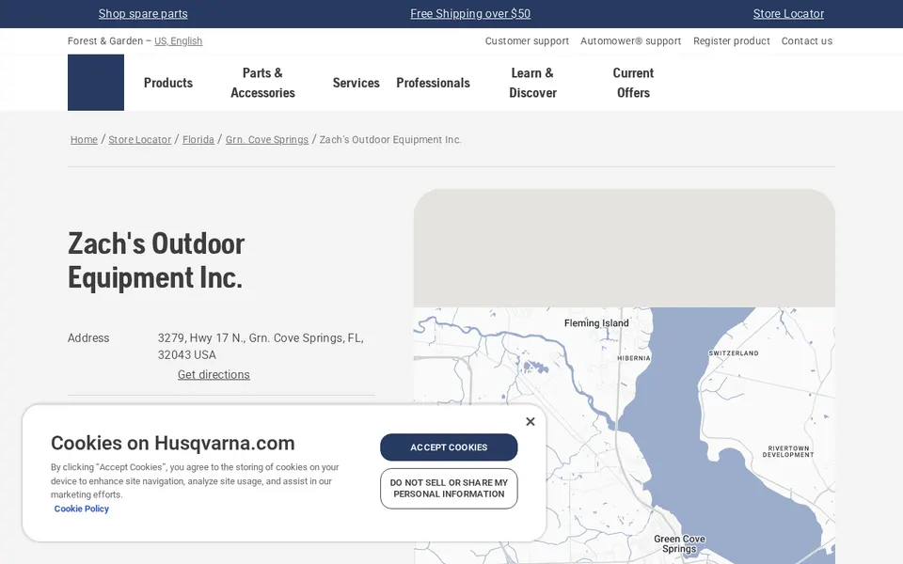Screen dimensions: 903x564
Task: Go to Home breadcrumb
Action: (x=84, y=139)
